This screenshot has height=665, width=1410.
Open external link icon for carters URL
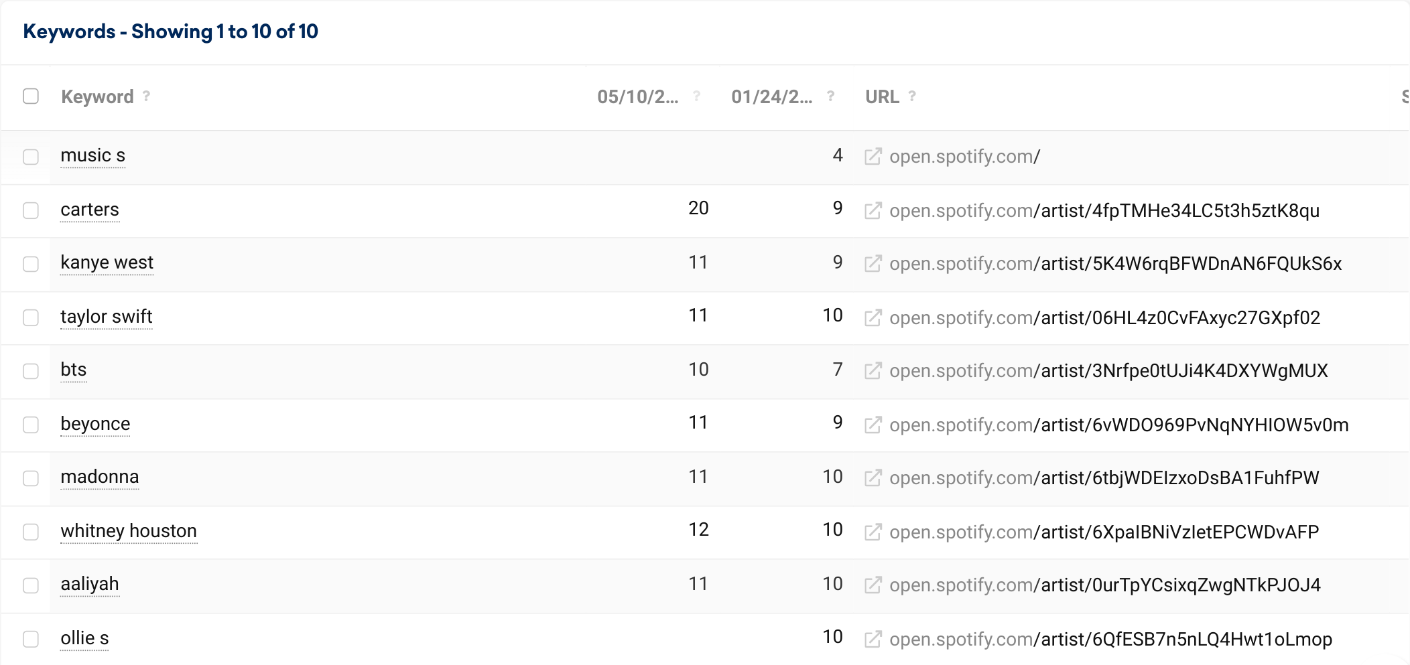873,211
